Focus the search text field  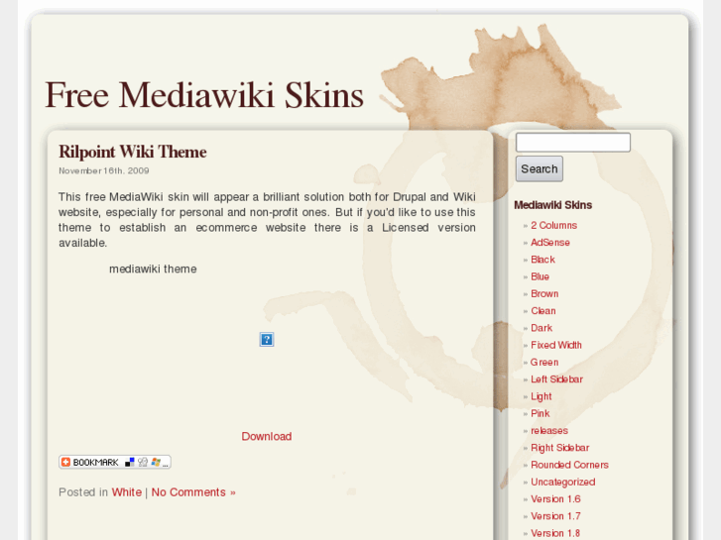click(x=573, y=143)
